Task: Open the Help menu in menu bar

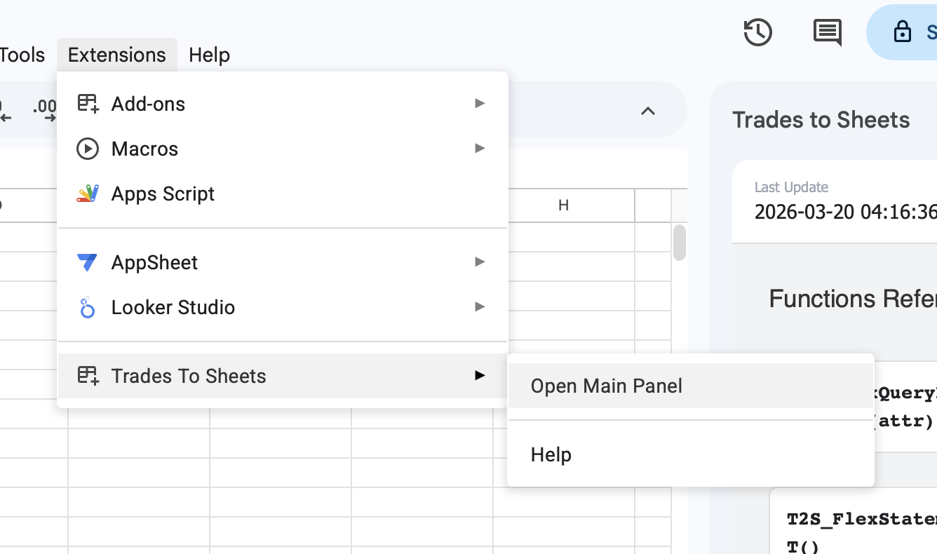Action: click(x=209, y=55)
